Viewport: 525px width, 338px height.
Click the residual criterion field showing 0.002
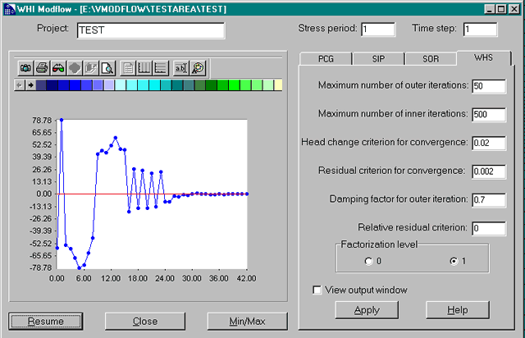[489, 171]
